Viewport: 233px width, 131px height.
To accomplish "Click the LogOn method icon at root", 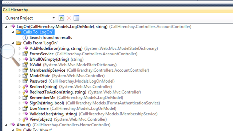I will click(12, 27).
